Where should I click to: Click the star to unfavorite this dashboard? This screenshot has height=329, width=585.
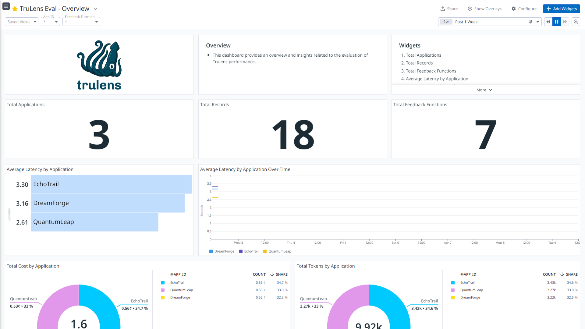click(15, 9)
